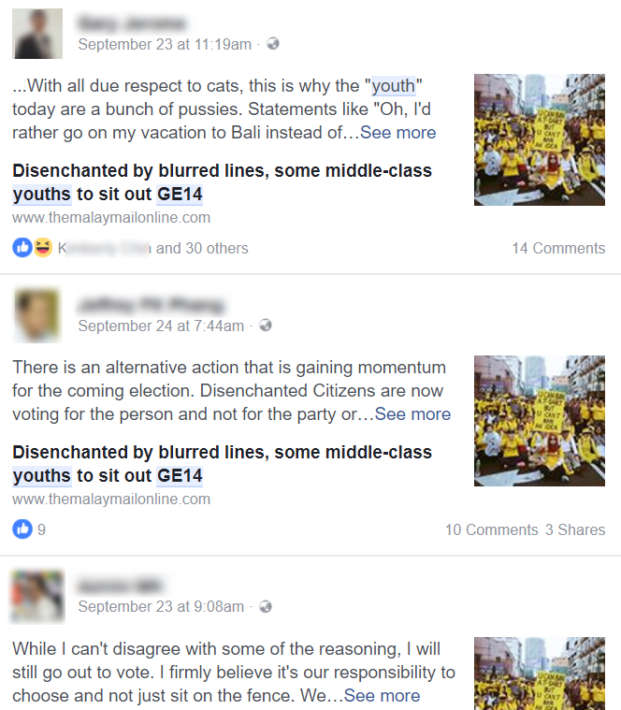Click the globe icon beside September 24 timestamp
This screenshot has height=710, width=621.
pos(266,326)
